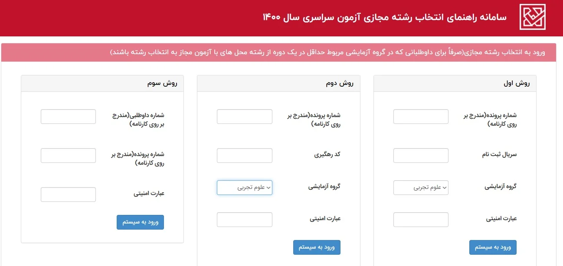
Task: Open گروه آزمایشی dropdown in روش دوم
Action: (x=245, y=188)
